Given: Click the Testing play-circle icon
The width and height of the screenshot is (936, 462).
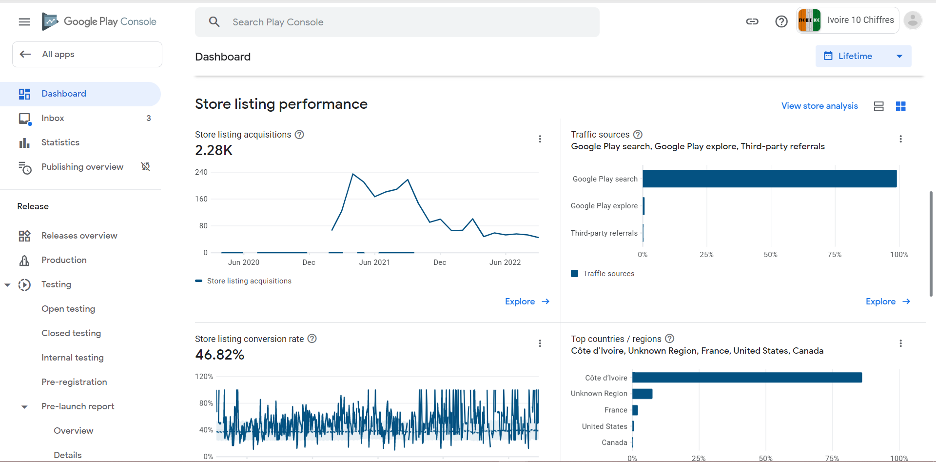Looking at the screenshot, I should 24,285.
